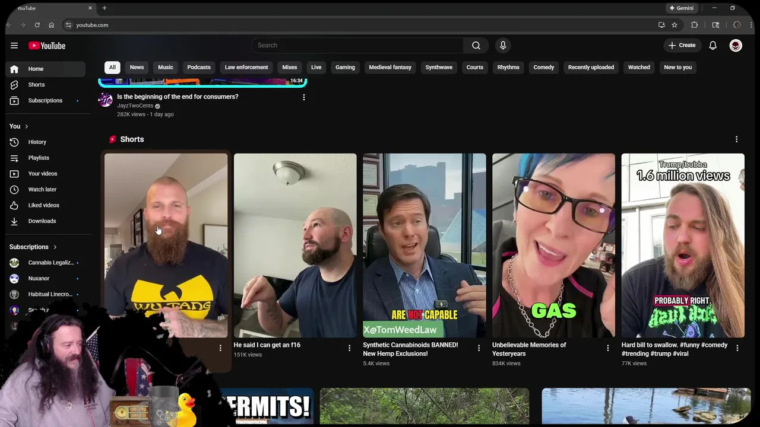Select the Synthwave filter chip
The height and width of the screenshot is (427, 760).
pos(439,68)
